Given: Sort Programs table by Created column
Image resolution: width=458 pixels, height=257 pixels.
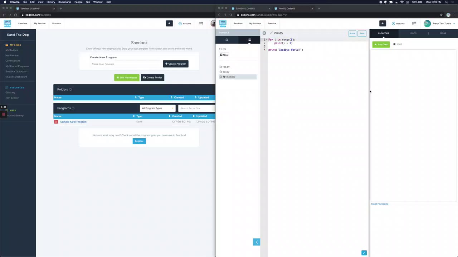Looking at the screenshot, I should point(177,116).
